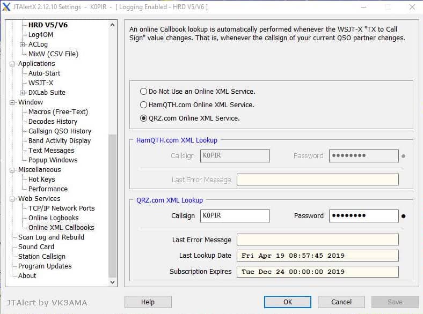The image size is (423, 314).
Task: Click the QRZ.com Last Error Message field
Action: coord(318,240)
